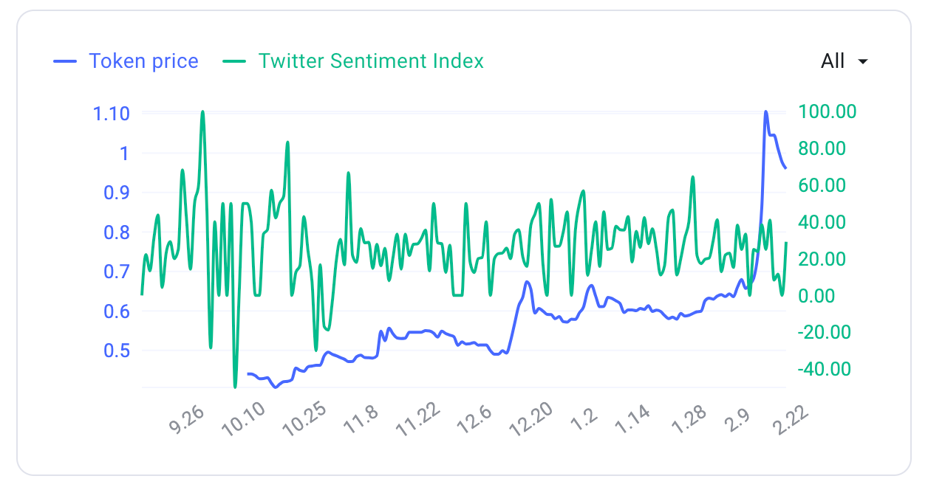Click the Token price peak near 1.10
Image resolution: width=928 pixels, height=490 pixels.
tap(765, 112)
